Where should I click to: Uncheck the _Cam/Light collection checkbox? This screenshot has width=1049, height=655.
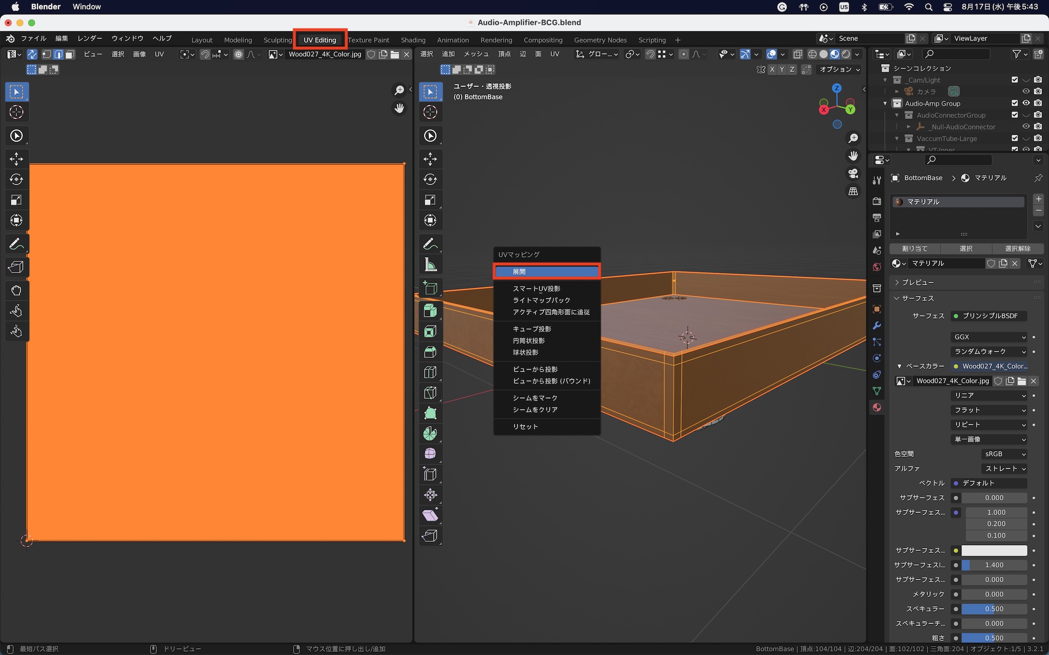pyautogui.click(x=1014, y=80)
